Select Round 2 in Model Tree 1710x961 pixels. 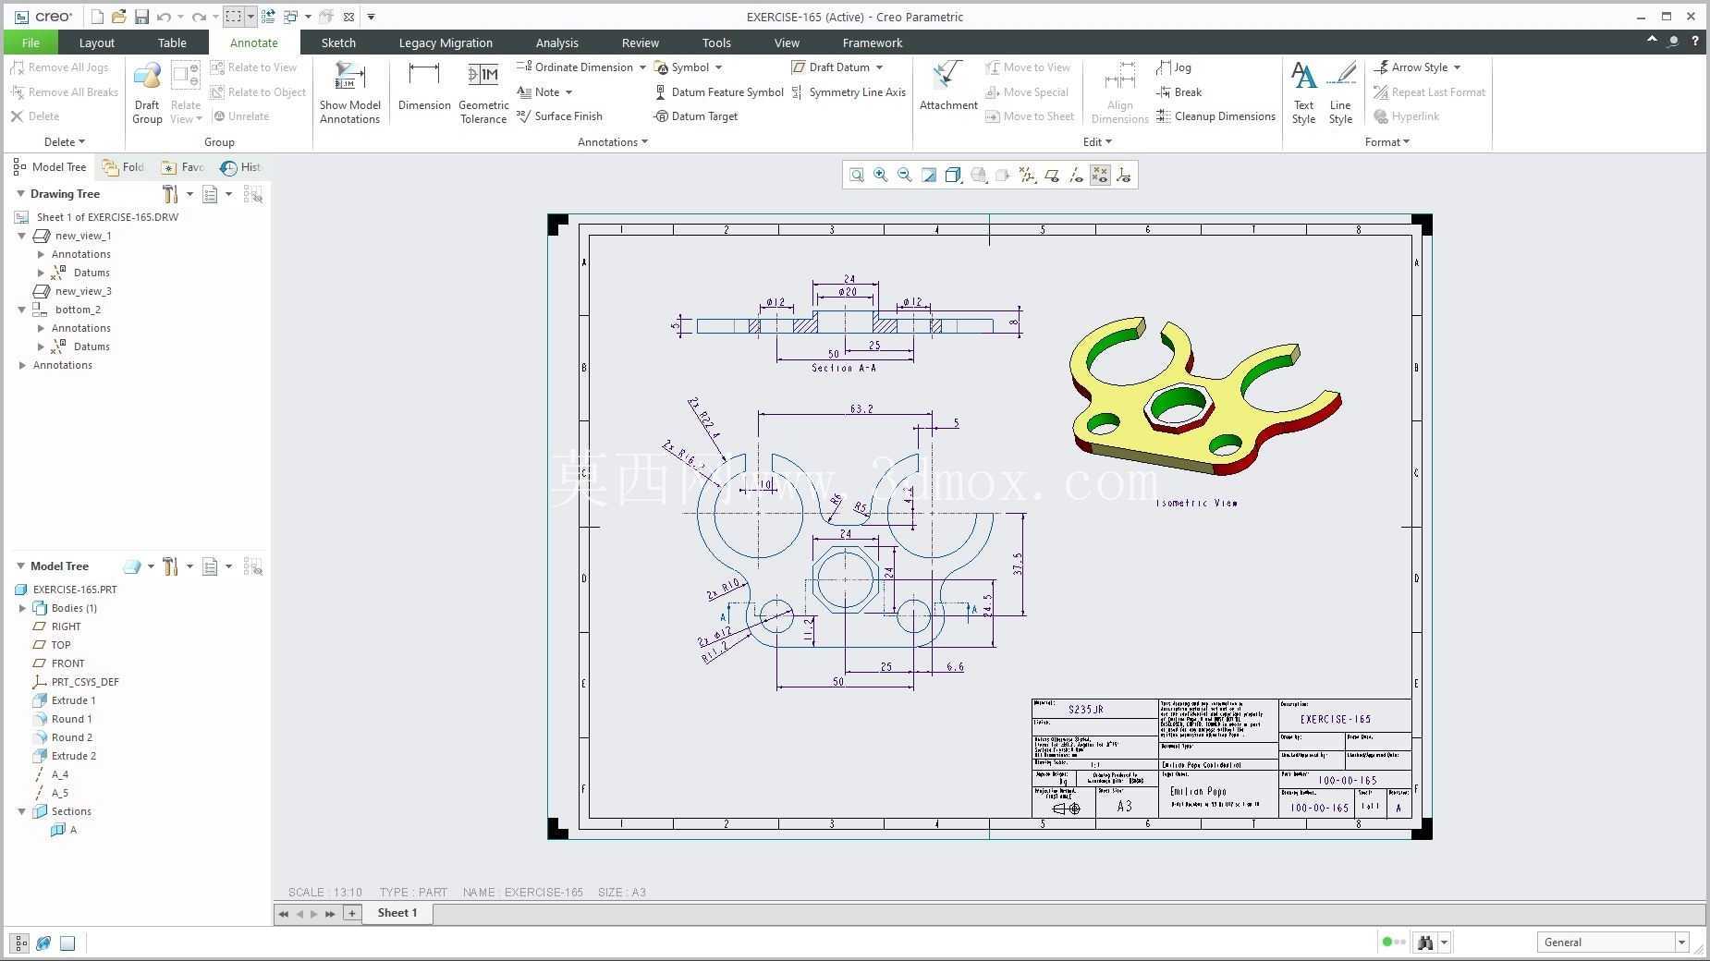[62, 737]
